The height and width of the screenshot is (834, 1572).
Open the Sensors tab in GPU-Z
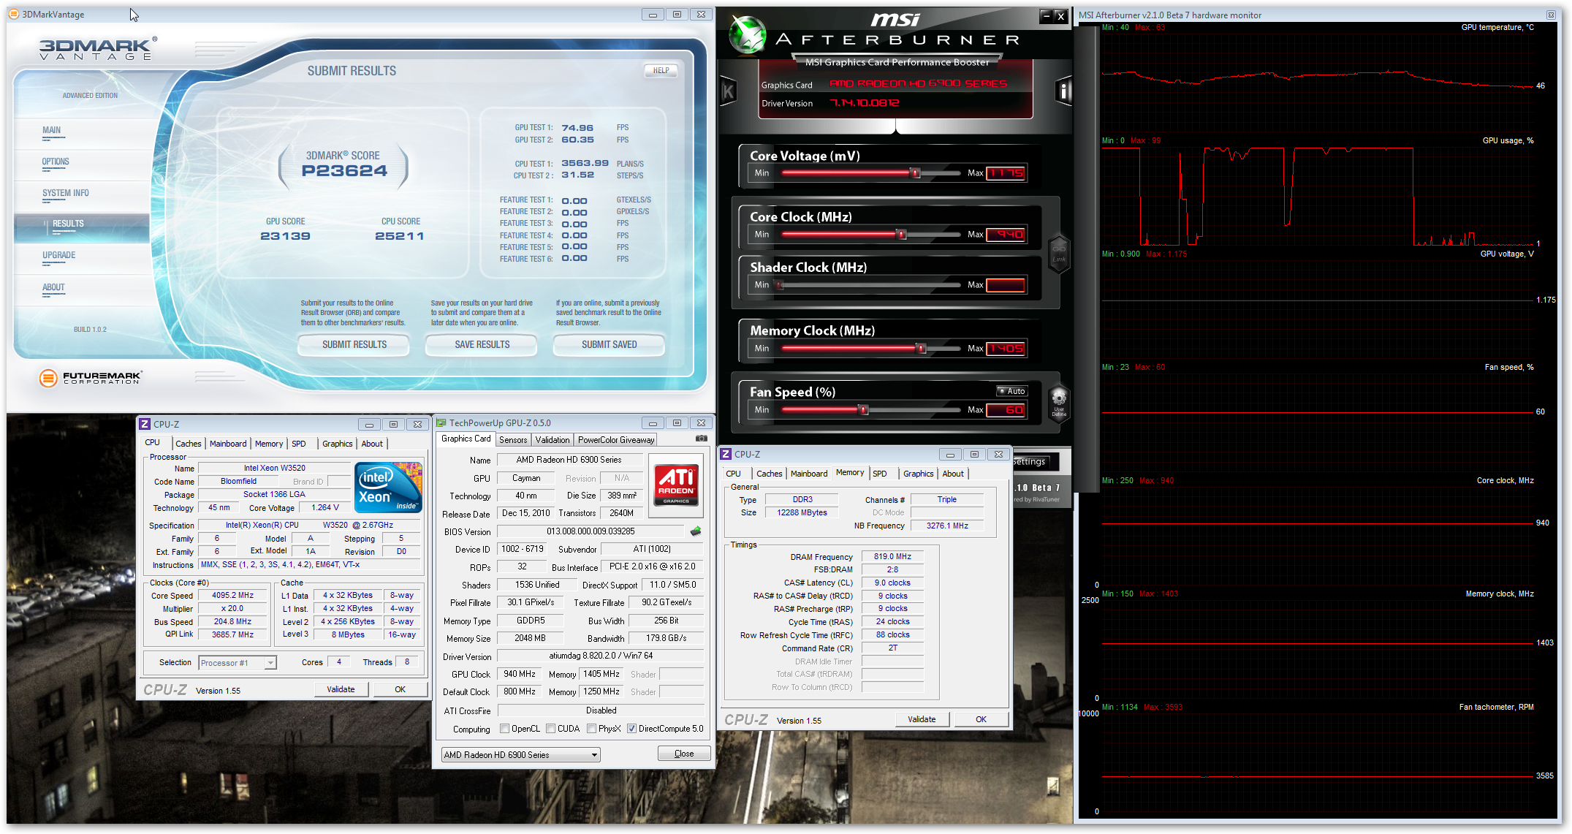point(513,440)
